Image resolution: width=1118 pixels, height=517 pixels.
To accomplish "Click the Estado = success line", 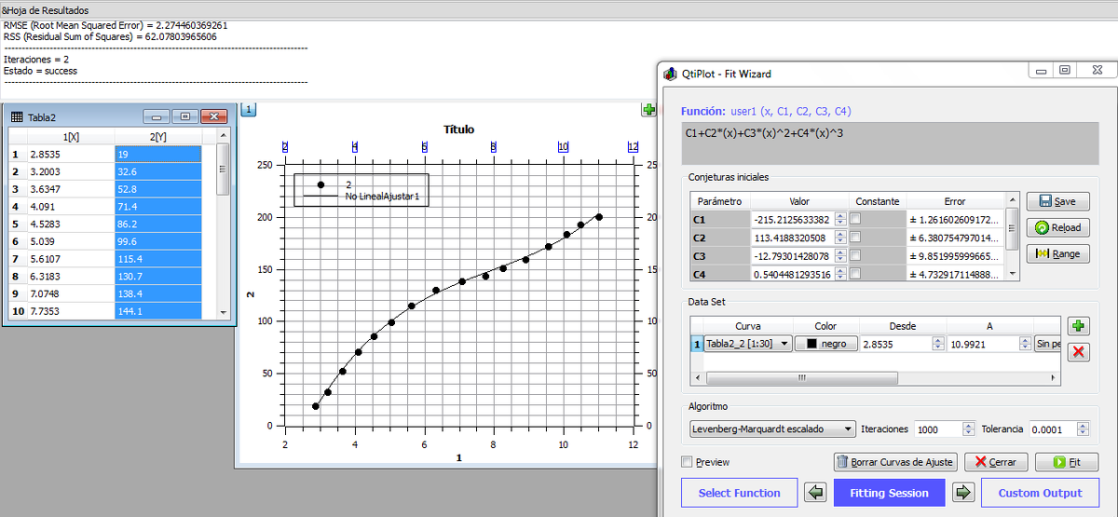I will [x=40, y=71].
